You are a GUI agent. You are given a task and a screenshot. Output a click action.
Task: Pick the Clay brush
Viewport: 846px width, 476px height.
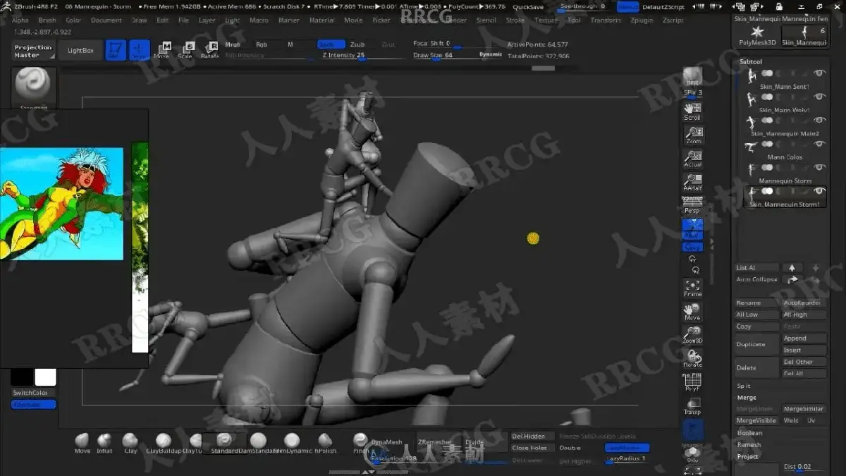pos(130,443)
